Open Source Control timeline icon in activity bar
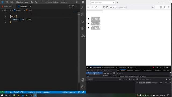The width and height of the screenshot is (172, 97). tap(83, 36)
